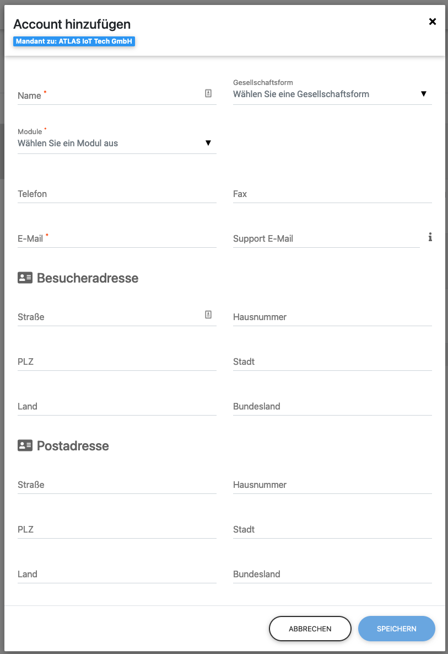Viewport: 448px width, 654px height.
Task: Click the Besucheradresse address card icon
Action: pos(25,278)
